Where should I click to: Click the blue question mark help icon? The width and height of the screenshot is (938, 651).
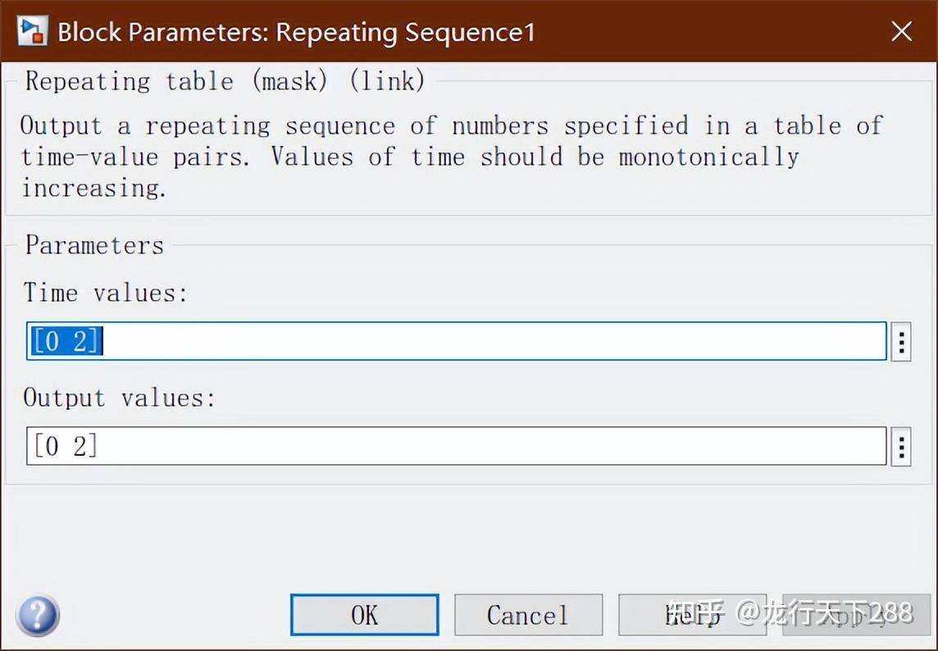pos(37,615)
